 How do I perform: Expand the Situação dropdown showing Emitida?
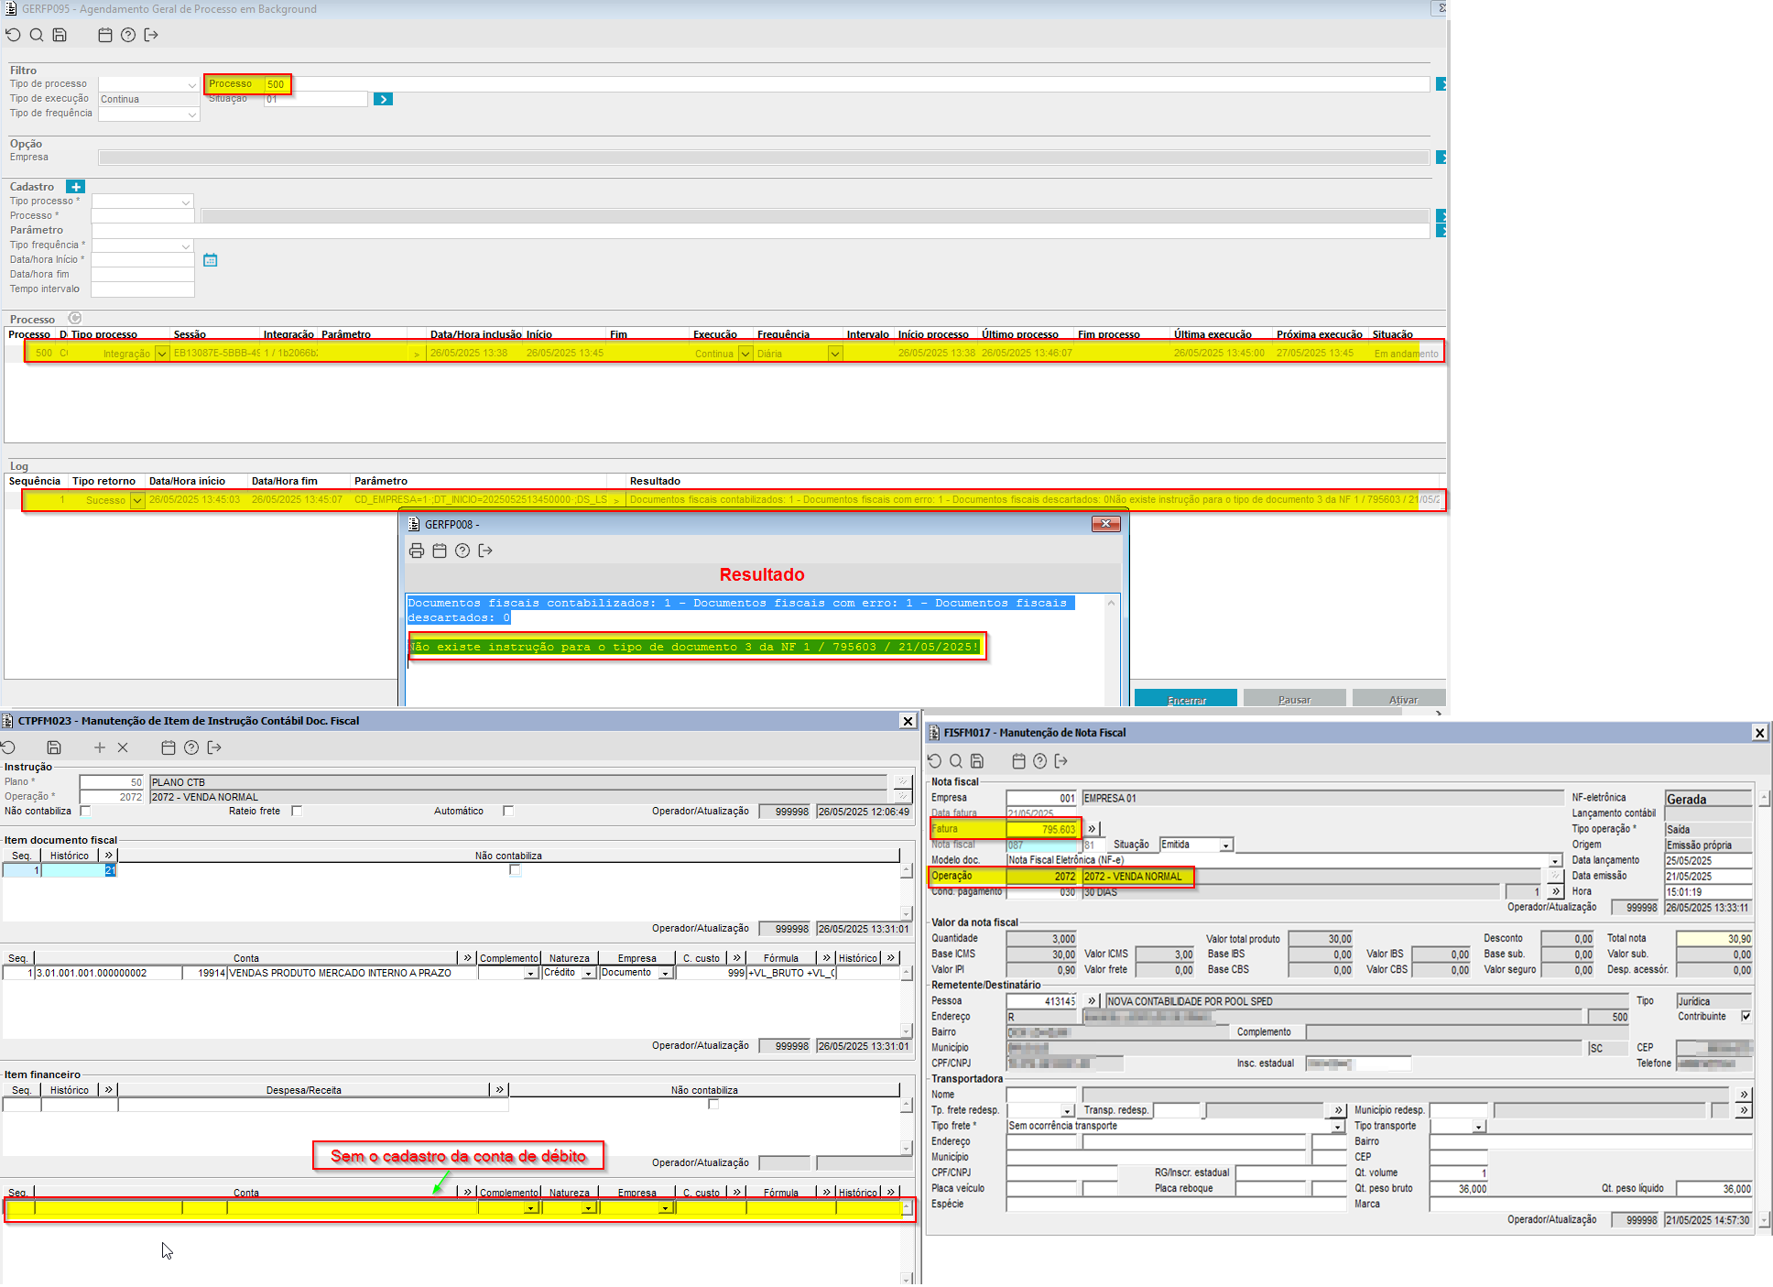[x=1225, y=845]
